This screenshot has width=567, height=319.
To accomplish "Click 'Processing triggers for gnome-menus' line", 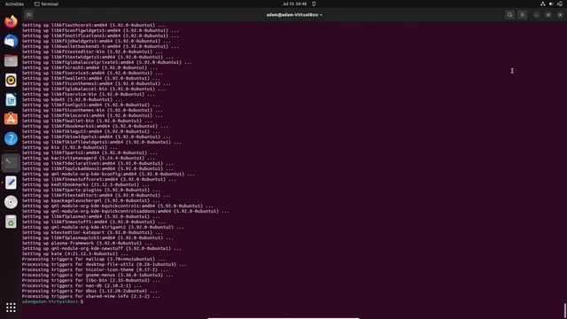I will coord(97,276).
